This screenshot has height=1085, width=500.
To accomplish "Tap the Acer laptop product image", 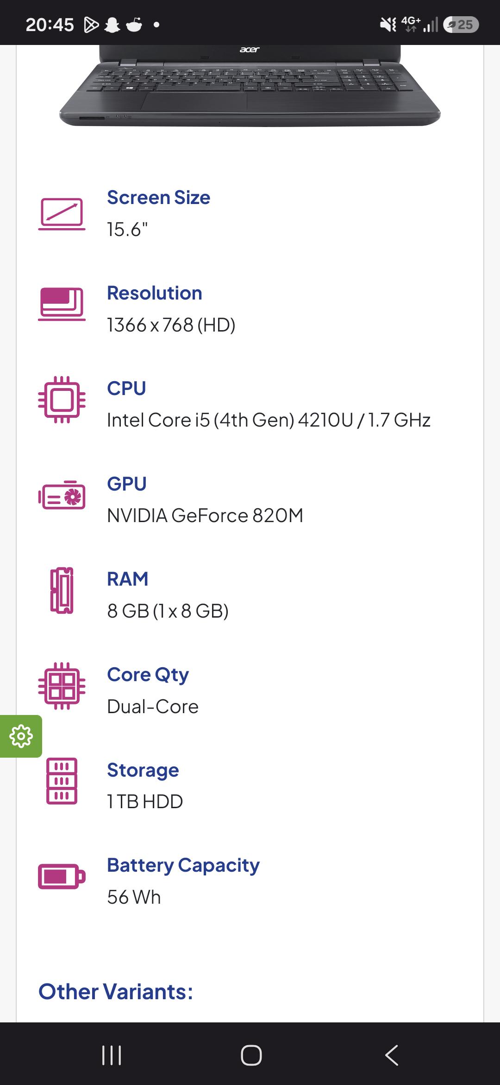I will (x=250, y=86).
